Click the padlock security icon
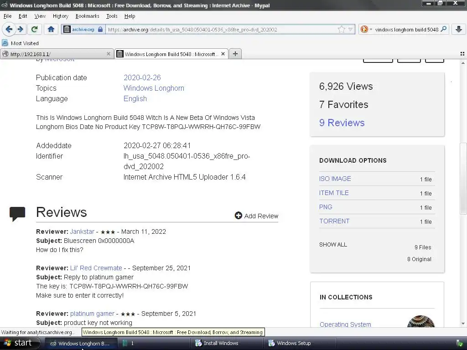This screenshot has height=350, width=467. [100, 29]
